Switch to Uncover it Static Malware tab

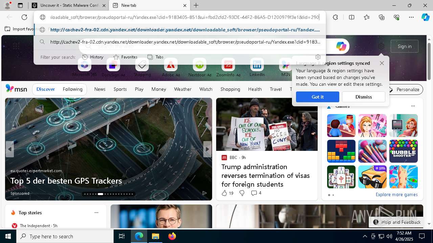pyautogui.click(x=69, y=5)
